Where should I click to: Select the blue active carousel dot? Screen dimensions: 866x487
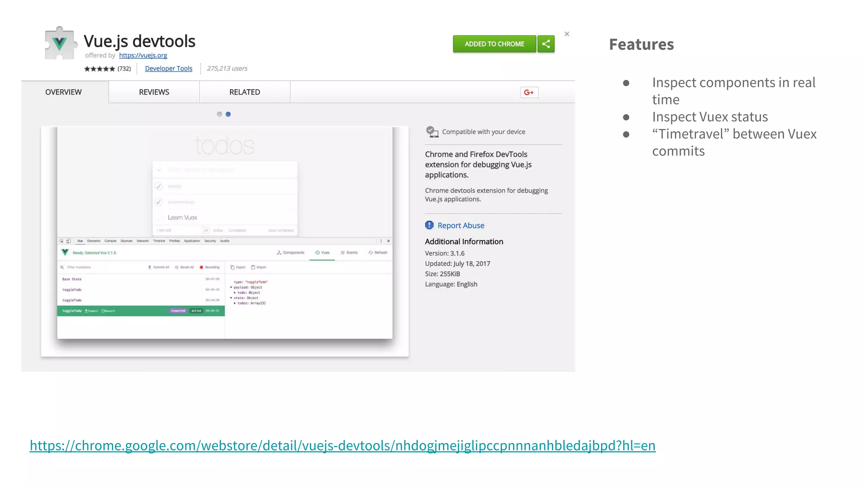(x=228, y=114)
